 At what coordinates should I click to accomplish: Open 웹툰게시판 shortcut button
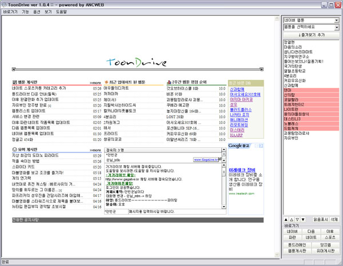pos(297,251)
